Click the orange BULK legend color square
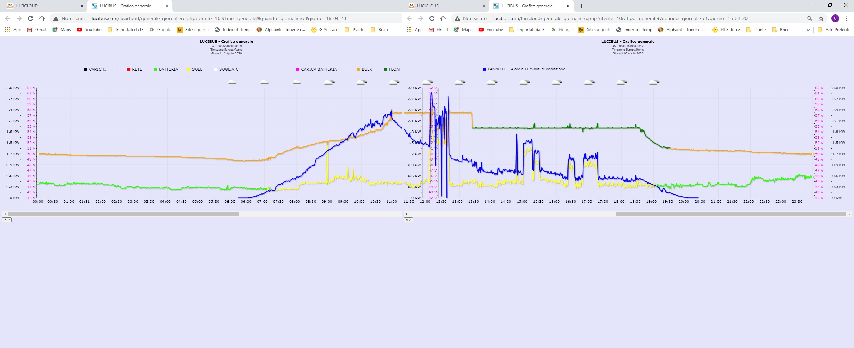Image resolution: width=854 pixels, height=348 pixels. click(358, 69)
